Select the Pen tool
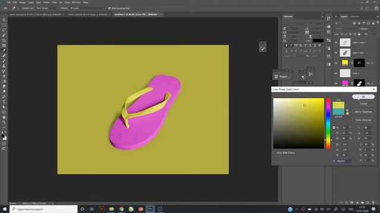Screen dimensions: 380x213 (4, 96)
